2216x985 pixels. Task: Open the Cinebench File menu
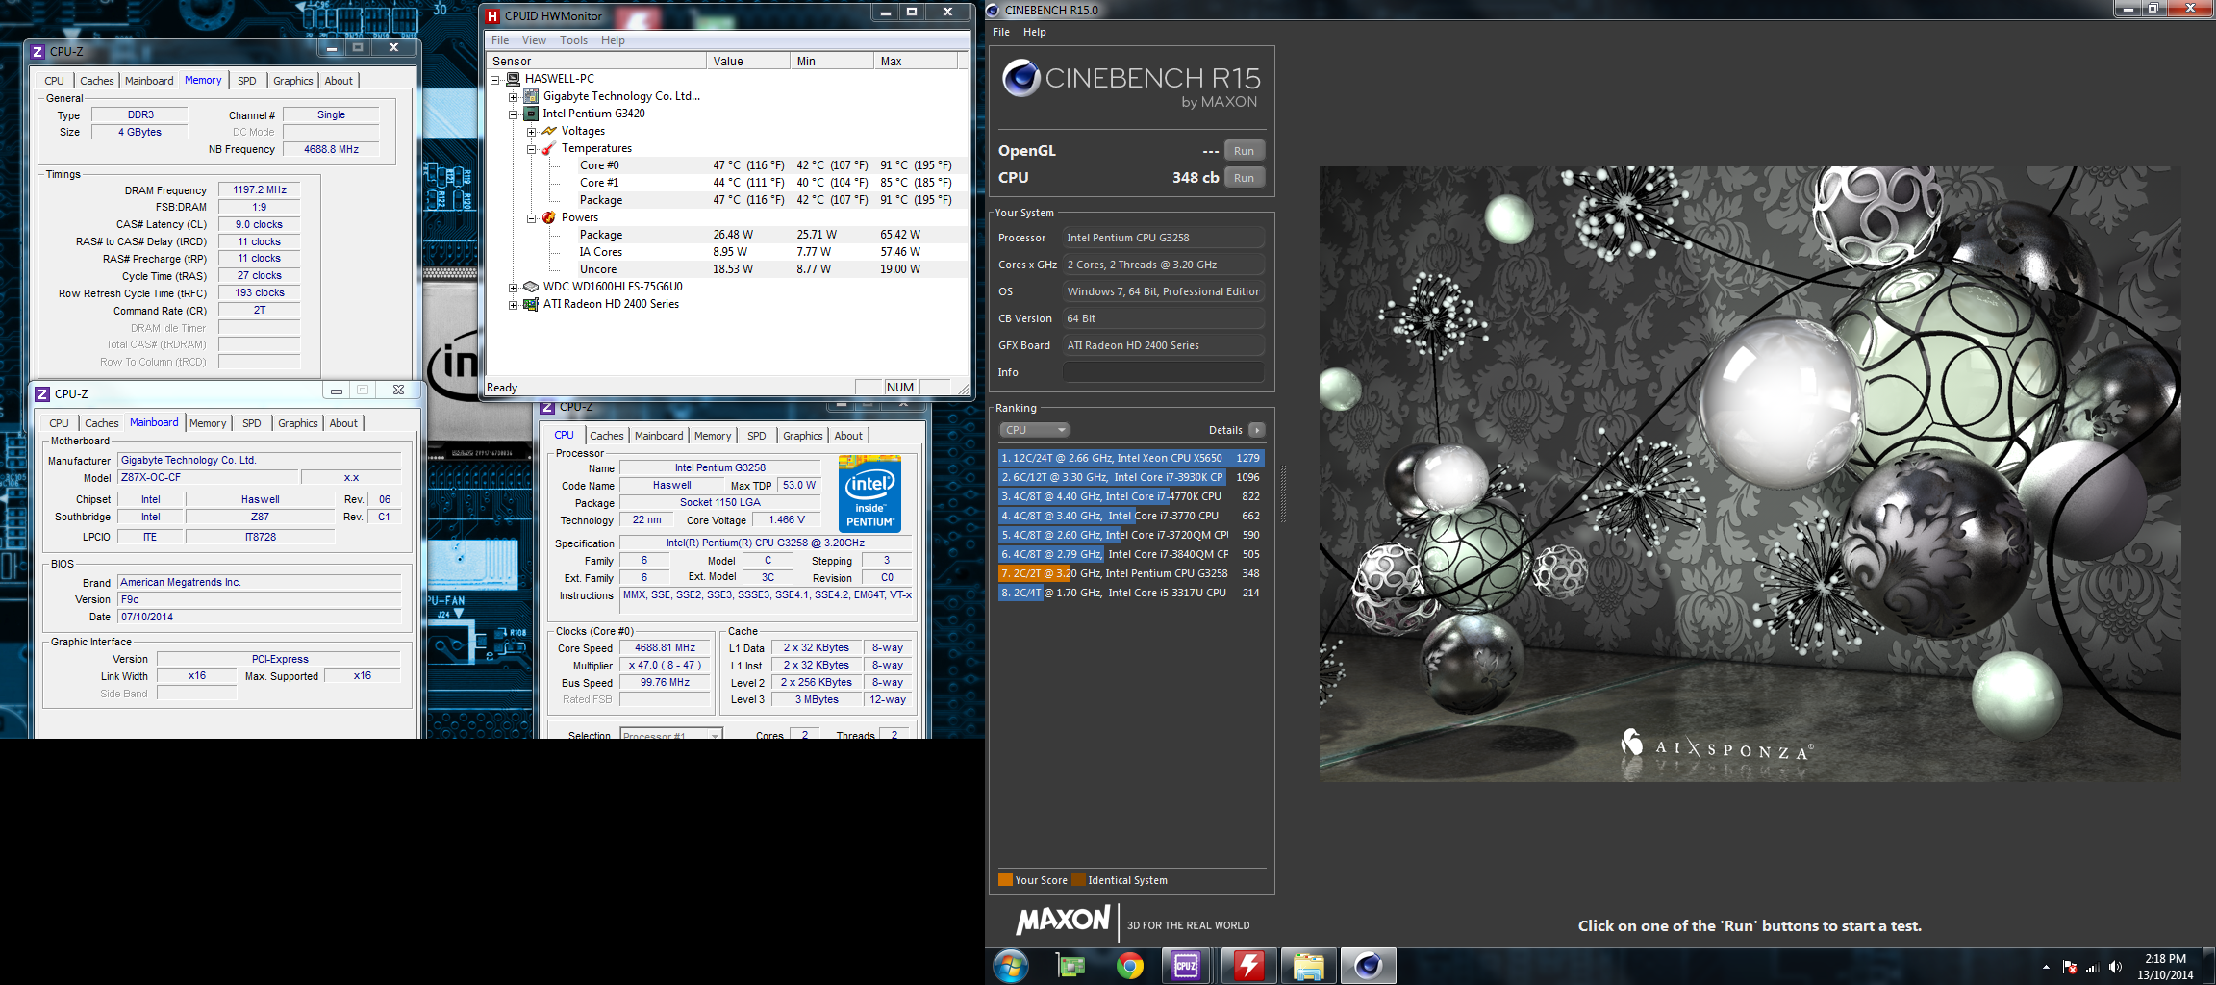point(1001,32)
